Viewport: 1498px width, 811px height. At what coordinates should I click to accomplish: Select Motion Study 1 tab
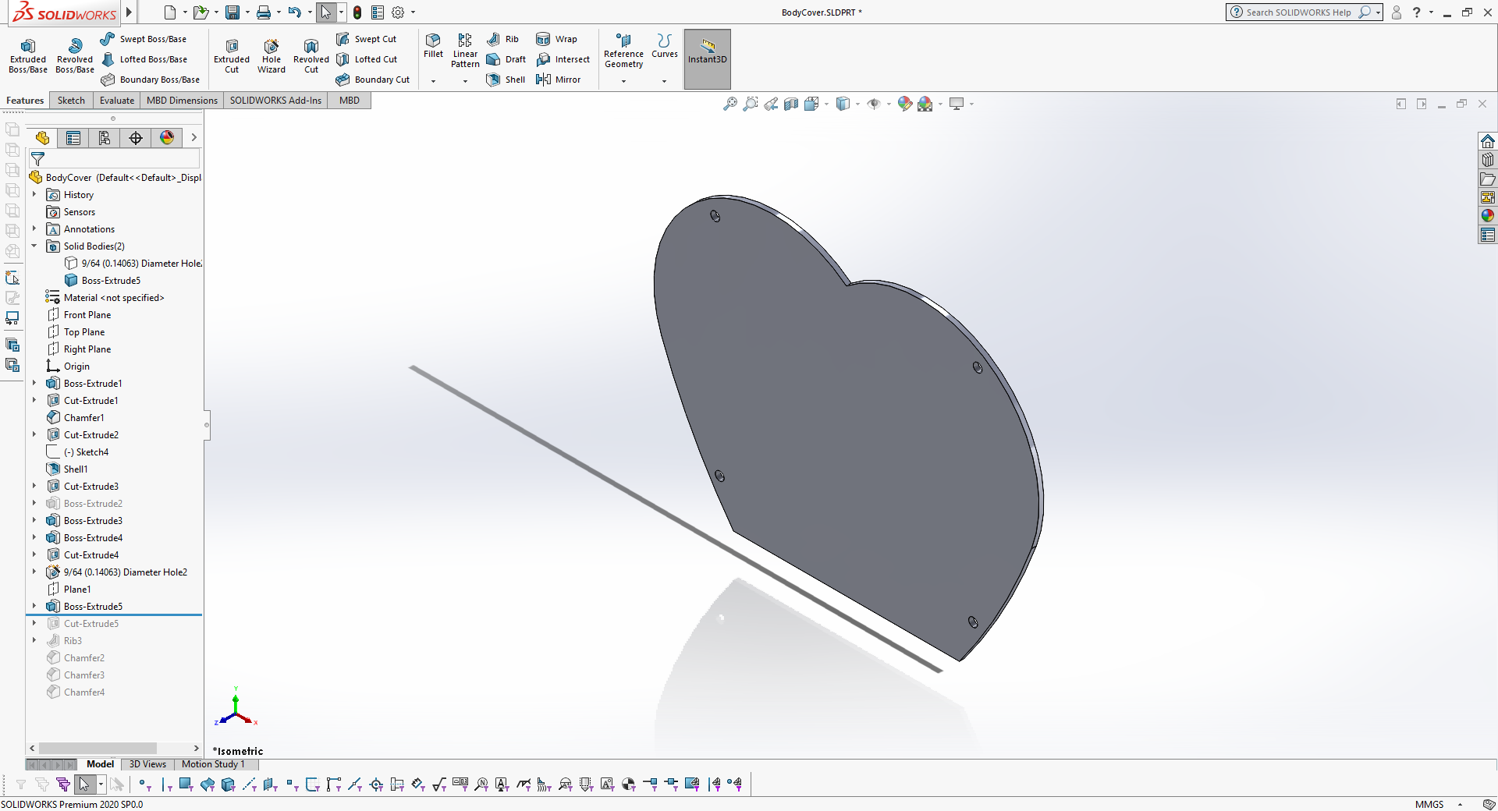pos(213,764)
